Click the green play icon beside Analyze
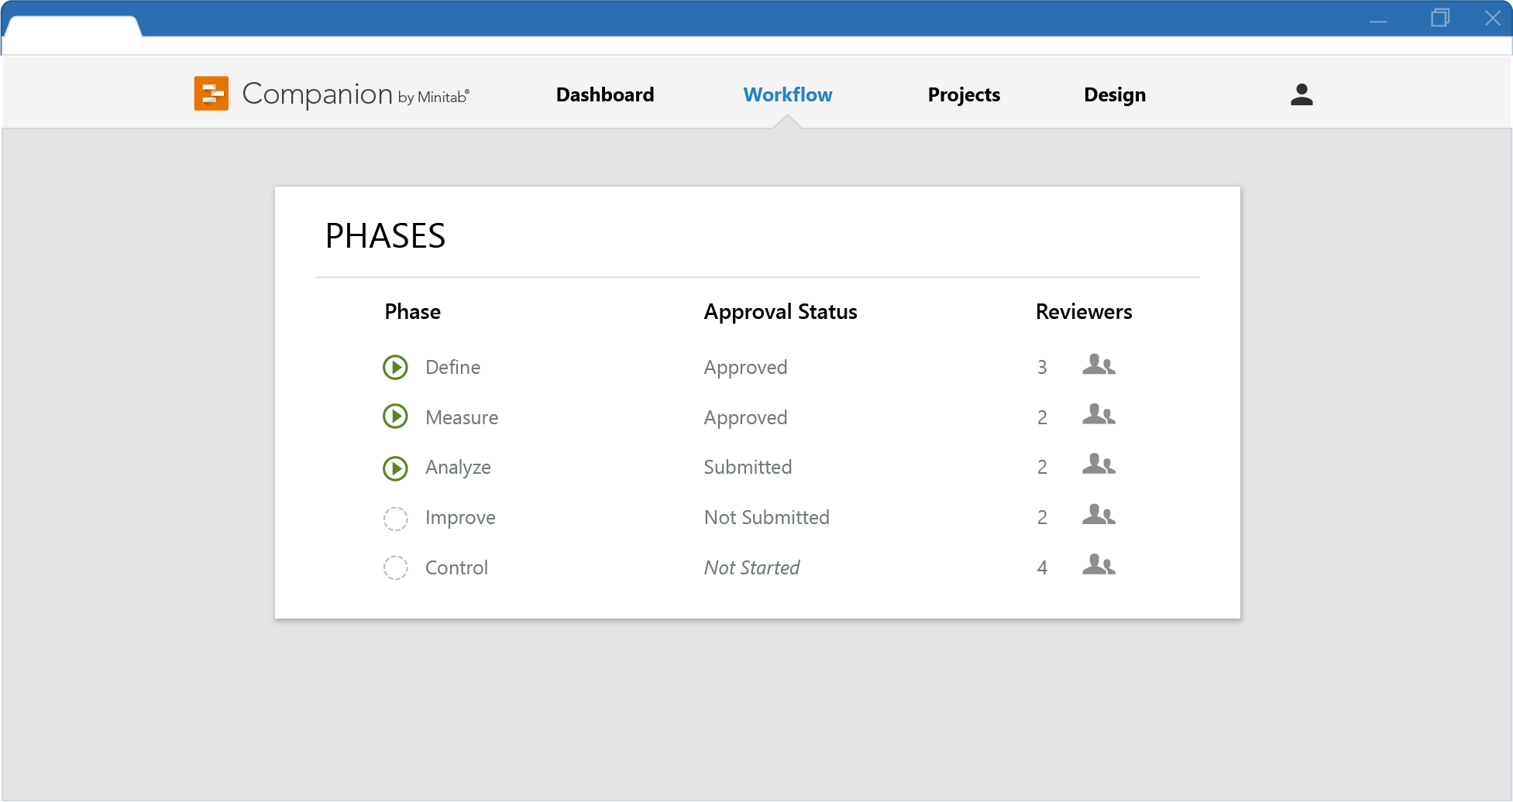 (395, 468)
